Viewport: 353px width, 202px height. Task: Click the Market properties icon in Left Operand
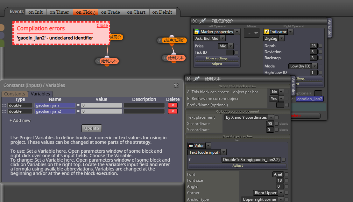click(x=197, y=32)
